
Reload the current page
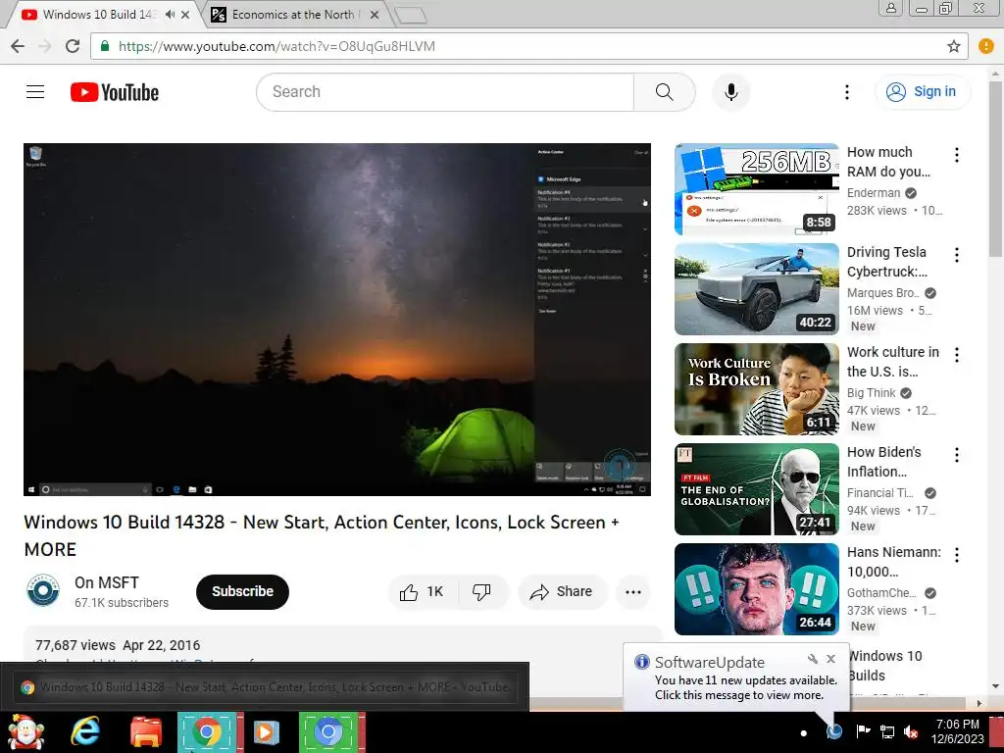click(x=73, y=46)
